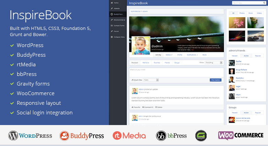Open Radhe's profile name link
This screenshot has width=268, height=146.
[x=238, y=61]
